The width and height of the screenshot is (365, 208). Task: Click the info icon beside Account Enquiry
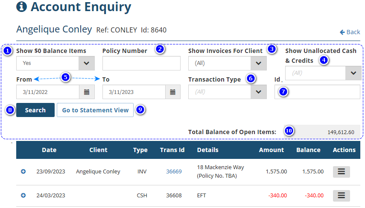point(21,7)
